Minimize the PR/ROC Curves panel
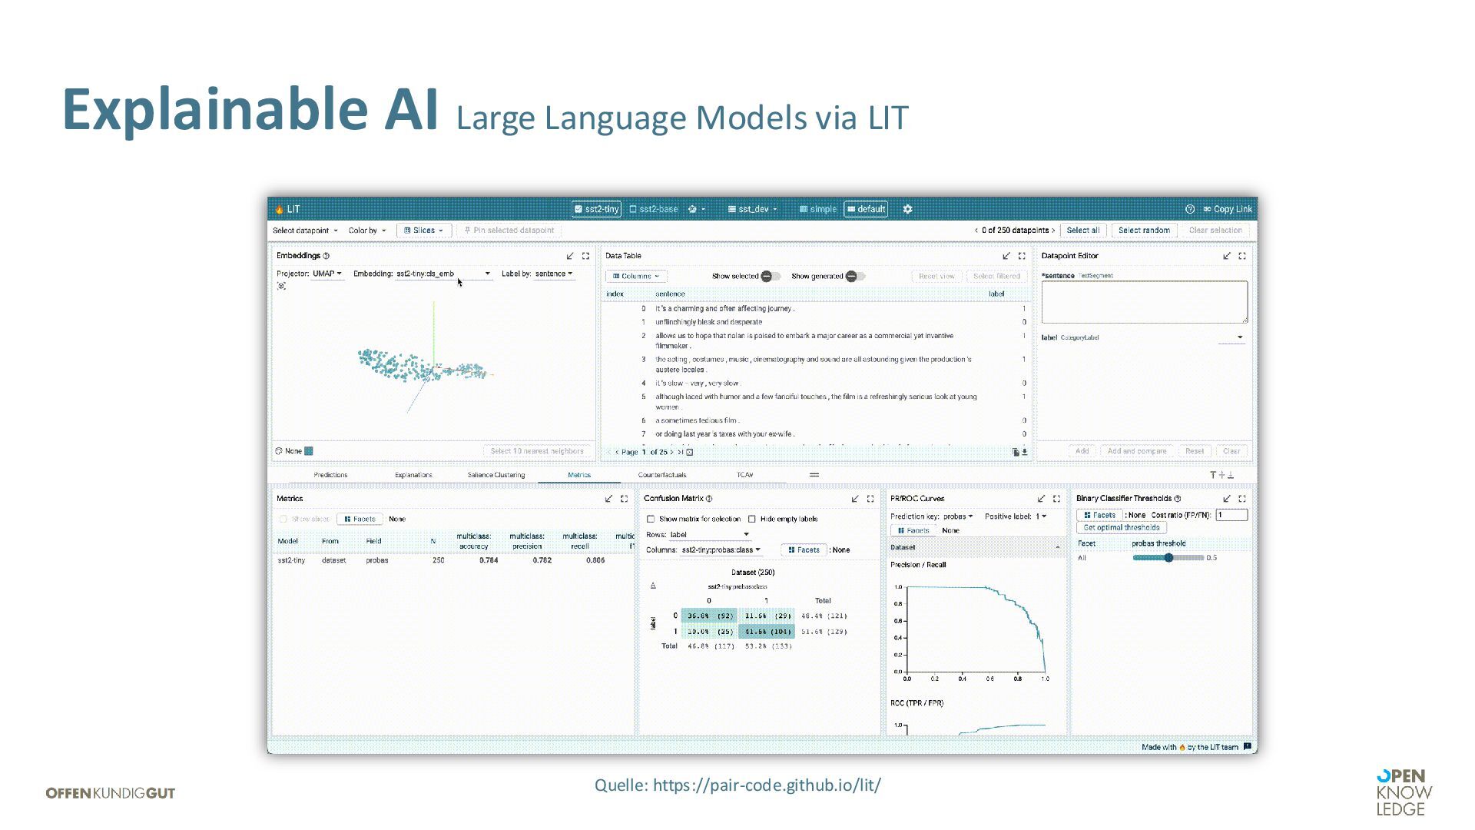Viewport: 1475px width, 830px height. [1041, 499]
